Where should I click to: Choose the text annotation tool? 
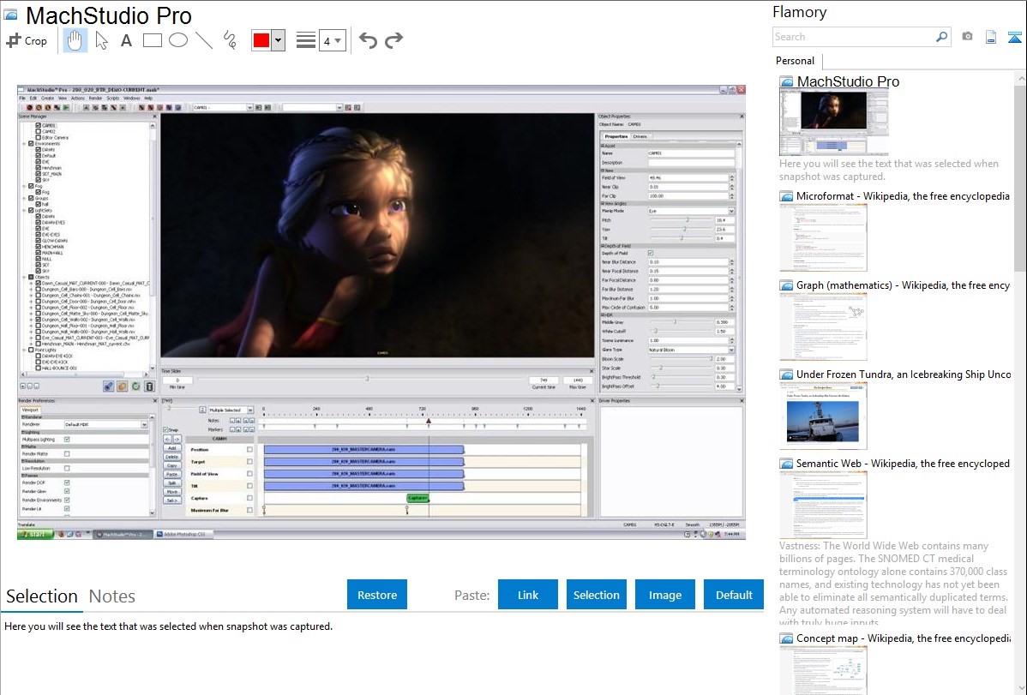coord(126,40)
